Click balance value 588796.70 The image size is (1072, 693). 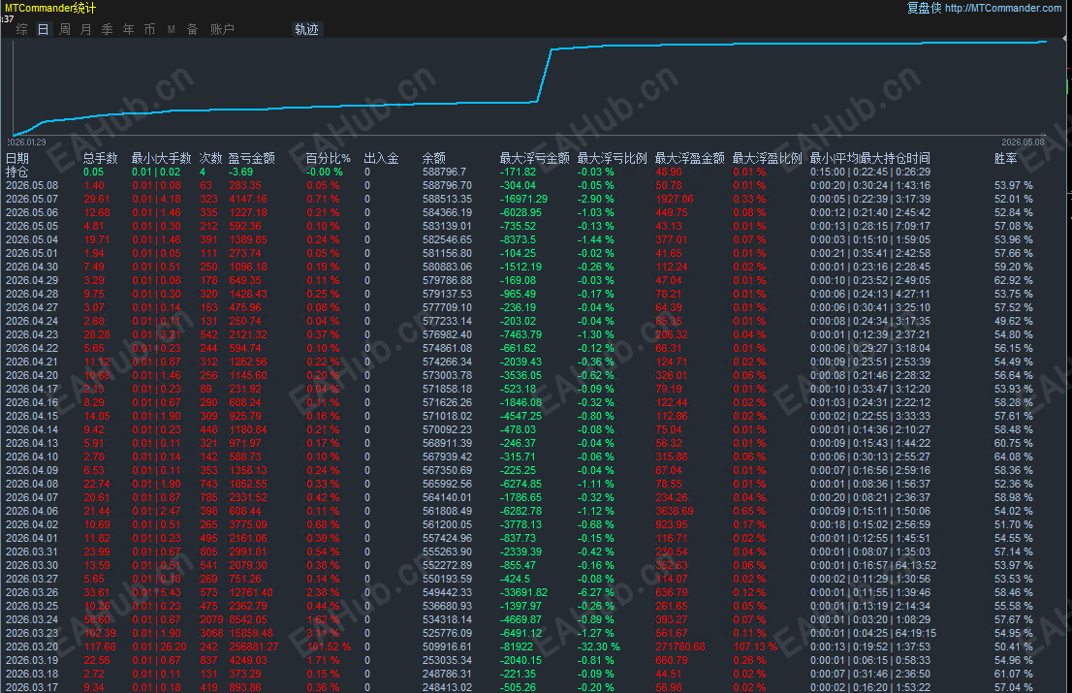[x=447, y=186]
